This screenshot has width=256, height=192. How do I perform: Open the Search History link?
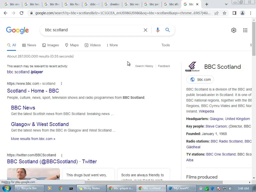coord(144,66)
